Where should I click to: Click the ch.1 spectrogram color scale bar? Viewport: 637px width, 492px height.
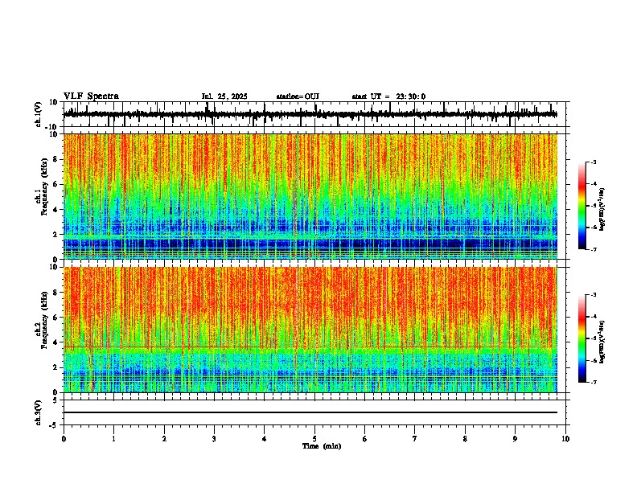[x=582, y=206]
